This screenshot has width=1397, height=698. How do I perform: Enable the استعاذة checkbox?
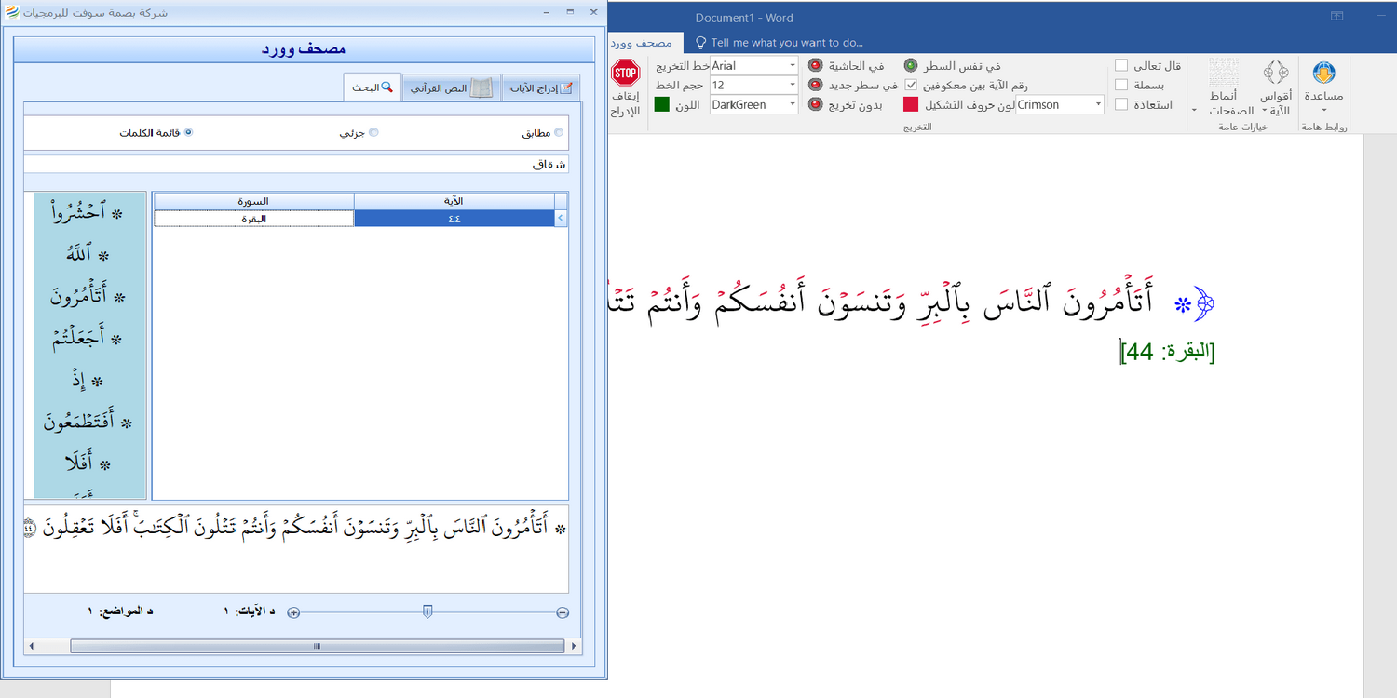coord(1121,104)
